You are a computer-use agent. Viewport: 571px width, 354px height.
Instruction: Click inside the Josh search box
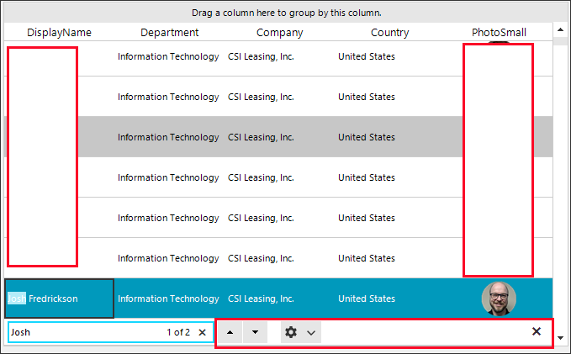(x=84, y=332)
